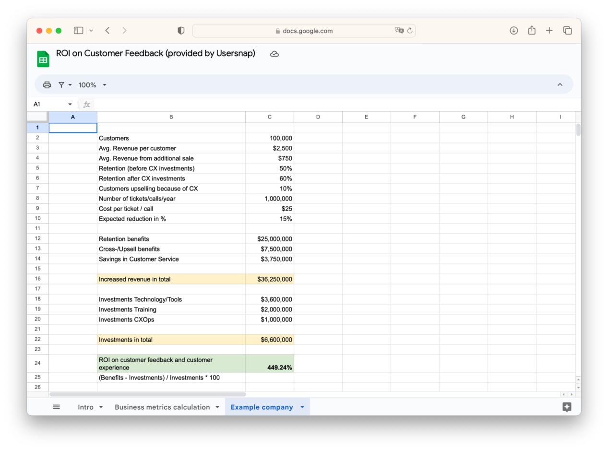Open a new browser tab with plus button

(549, 30)
